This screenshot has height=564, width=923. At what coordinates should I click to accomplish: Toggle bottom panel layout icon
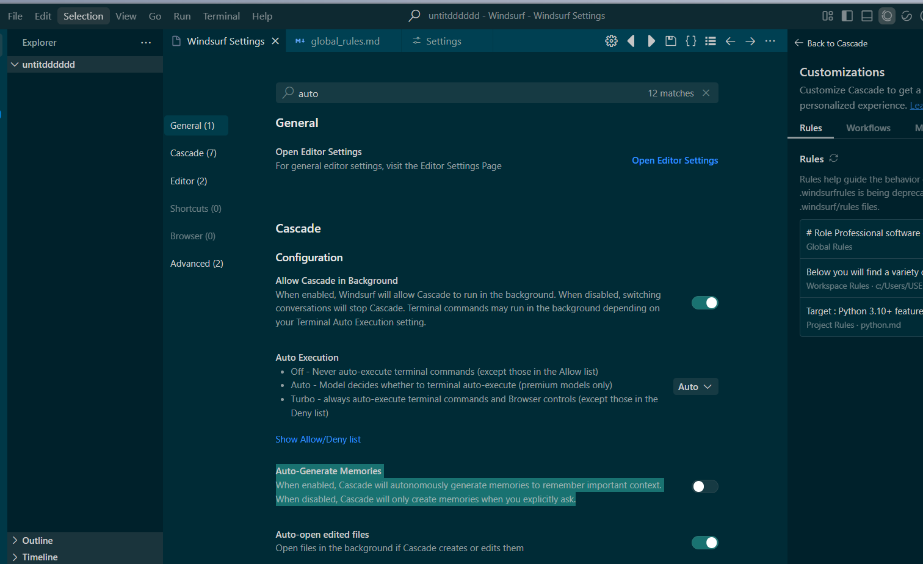[867, 16]
